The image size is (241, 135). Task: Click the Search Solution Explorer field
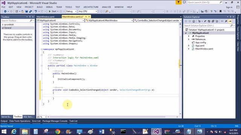coord(209,25)
